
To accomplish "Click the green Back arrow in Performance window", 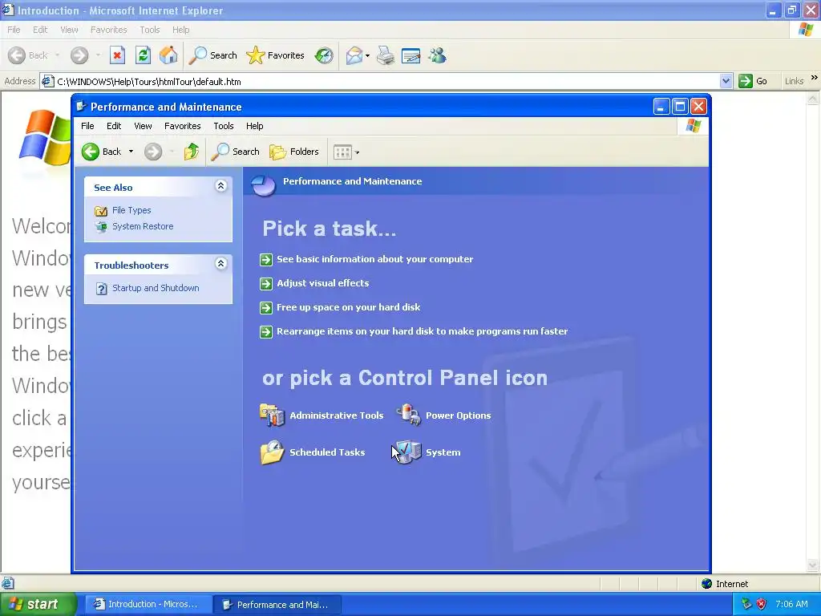I will (91, 152).
